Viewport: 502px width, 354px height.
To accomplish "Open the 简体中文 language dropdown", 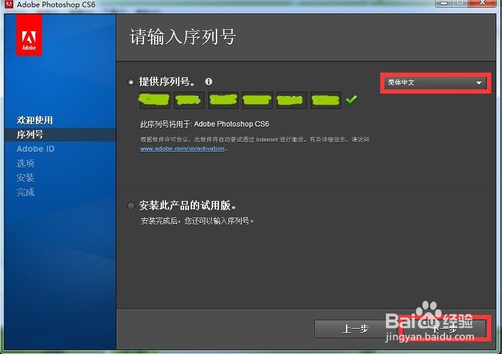I will coord(434,83).
